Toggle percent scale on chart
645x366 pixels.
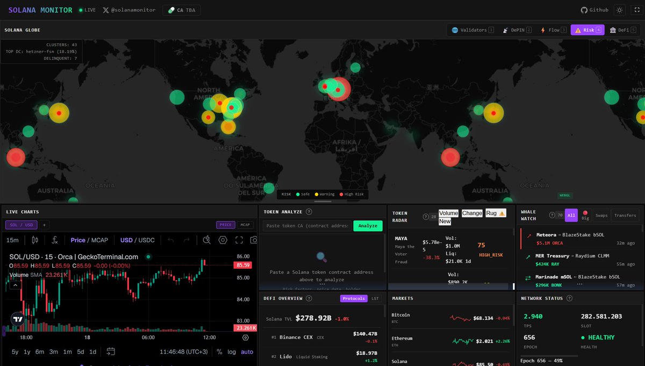[219, 352]
